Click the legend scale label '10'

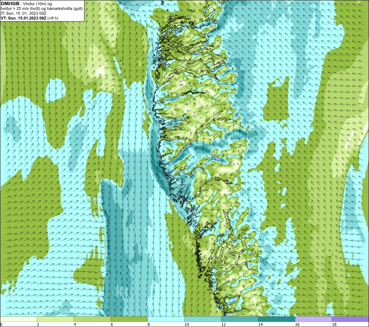click(187, 325)
